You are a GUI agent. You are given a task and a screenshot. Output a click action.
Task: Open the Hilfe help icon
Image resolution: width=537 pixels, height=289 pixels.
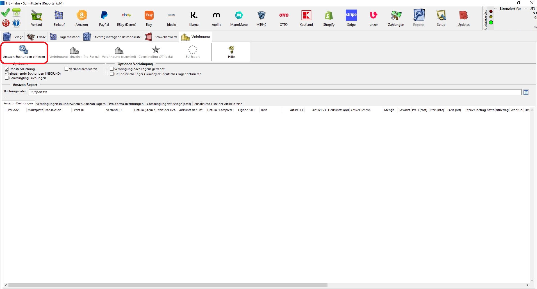coord(231,52)
